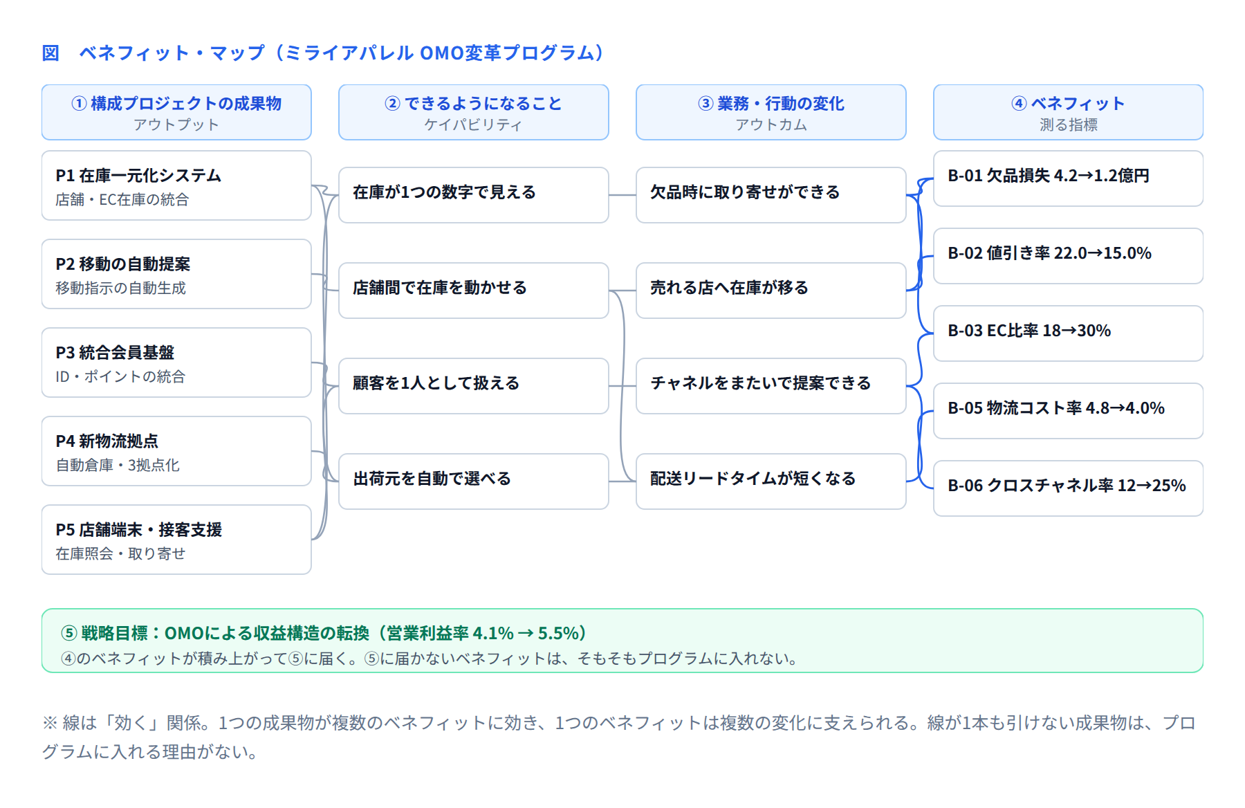Select benefit B-06 クロスチャネル率 12→25%

point(1069,488)
